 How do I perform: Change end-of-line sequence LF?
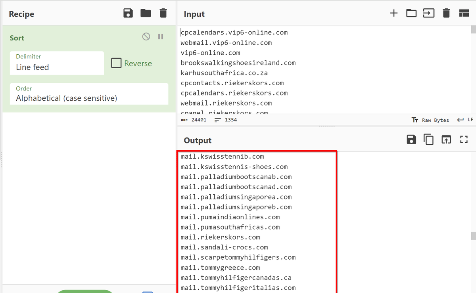(465, 120)
